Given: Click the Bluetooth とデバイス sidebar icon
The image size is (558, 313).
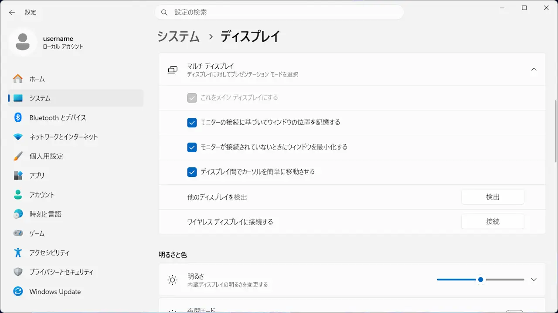Looking at the screenshot, I should (18, 117).
